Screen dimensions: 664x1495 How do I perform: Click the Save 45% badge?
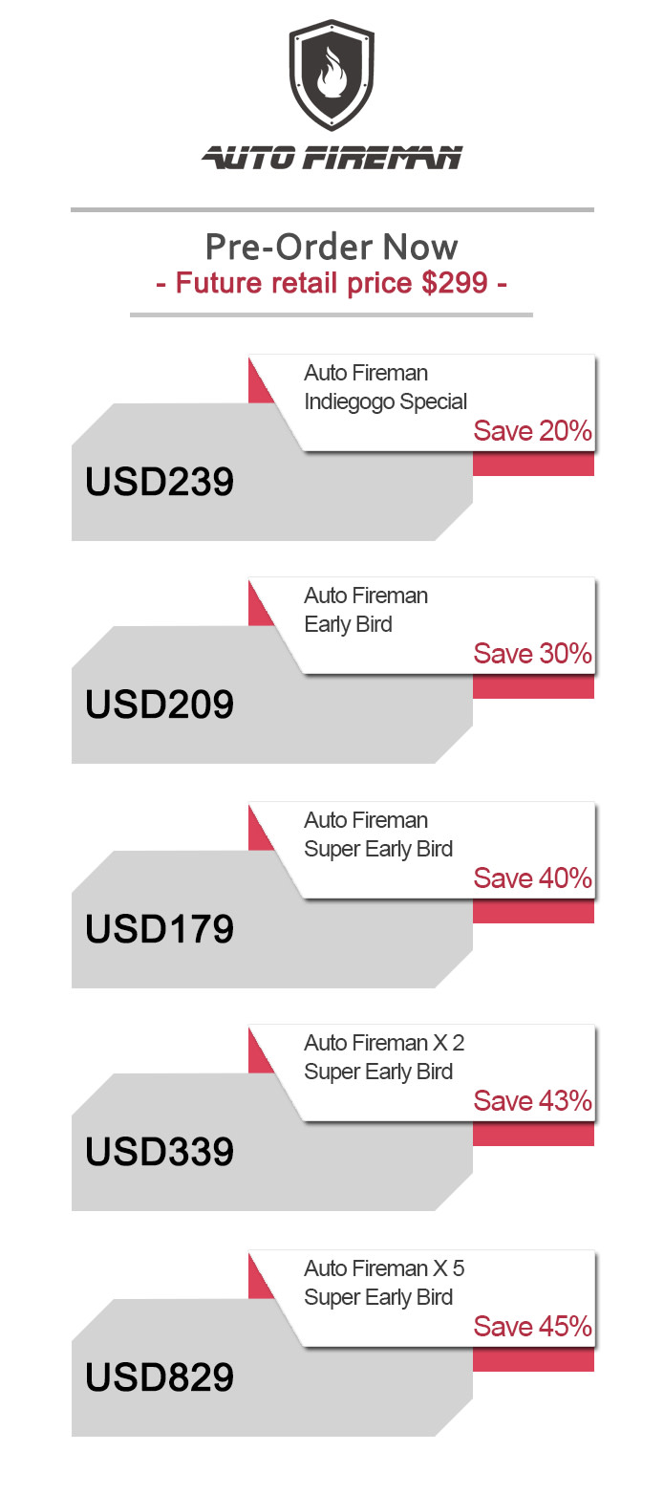coord(533,1327)
